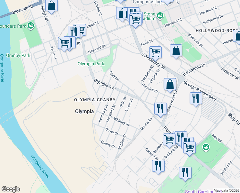The height and width of the screenshot is (193, 240).
Task: Click the Flora St label
Action: tap(147, 42)
